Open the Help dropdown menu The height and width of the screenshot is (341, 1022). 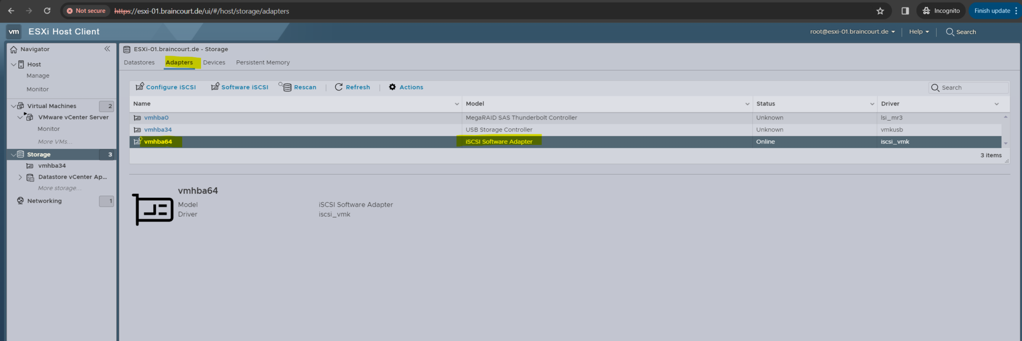[919, 31]
